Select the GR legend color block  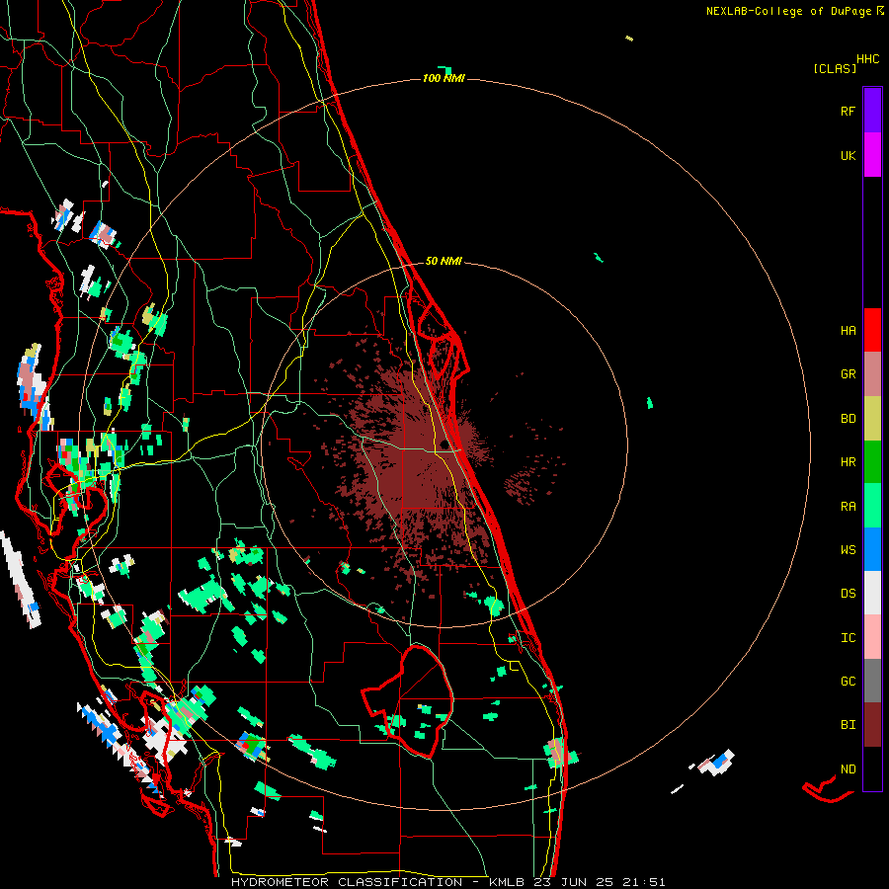[872, 374]
